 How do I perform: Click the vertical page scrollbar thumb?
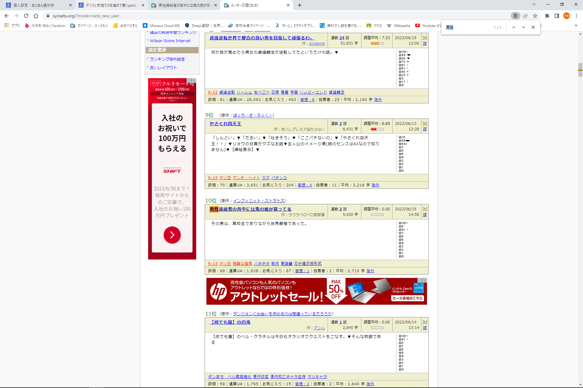click(580, 70)
